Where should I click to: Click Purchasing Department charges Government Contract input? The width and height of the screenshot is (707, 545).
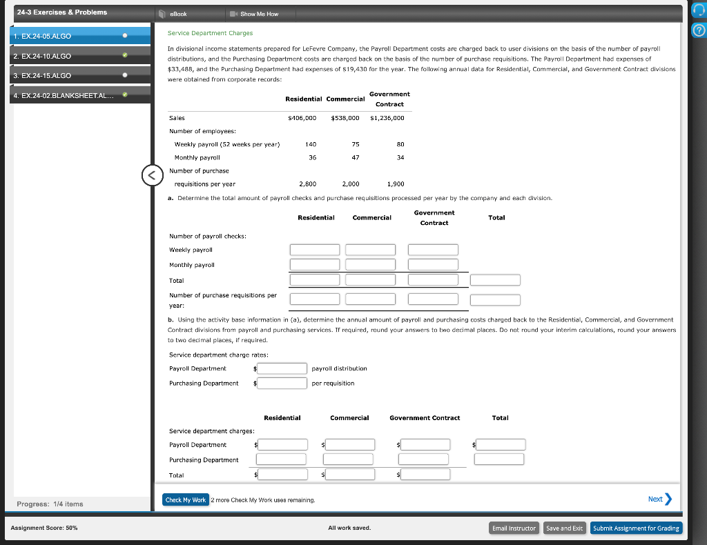tap(423, 459)
